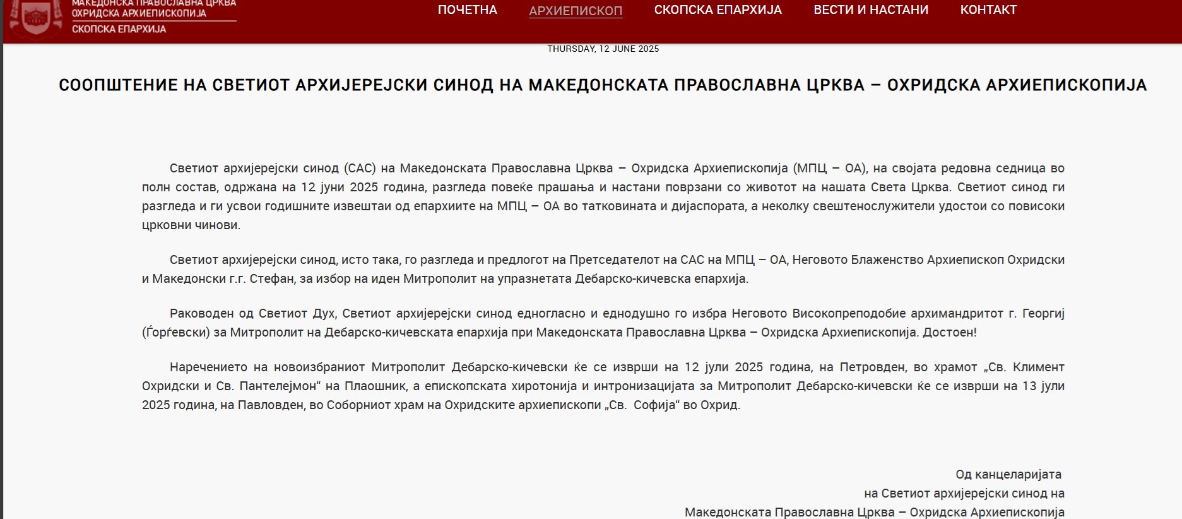The image size is (1182, 519).
Task: Open the ПОЧЕТНА menu item
Action: coord(468,10)
